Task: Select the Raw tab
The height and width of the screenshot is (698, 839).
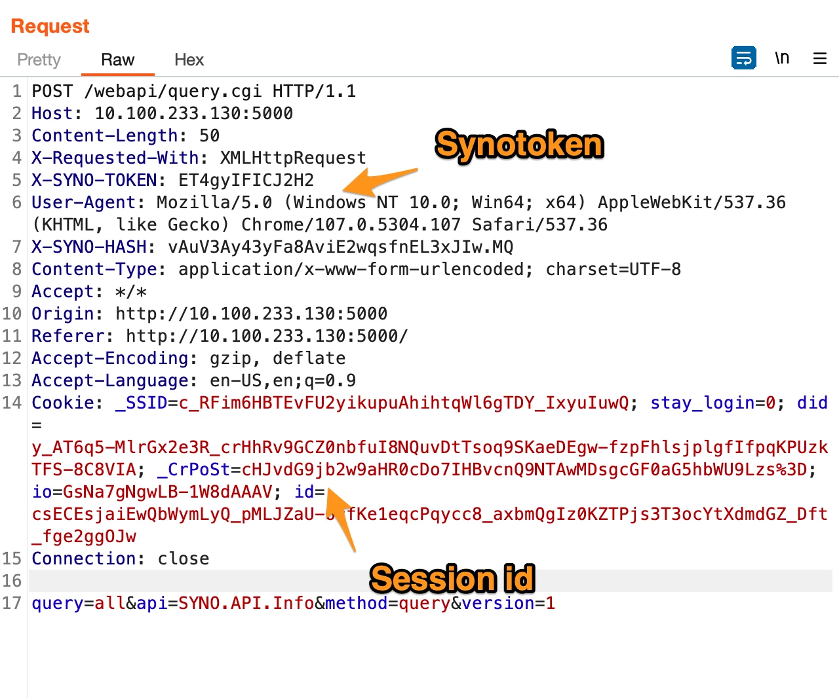Action: 117,60
